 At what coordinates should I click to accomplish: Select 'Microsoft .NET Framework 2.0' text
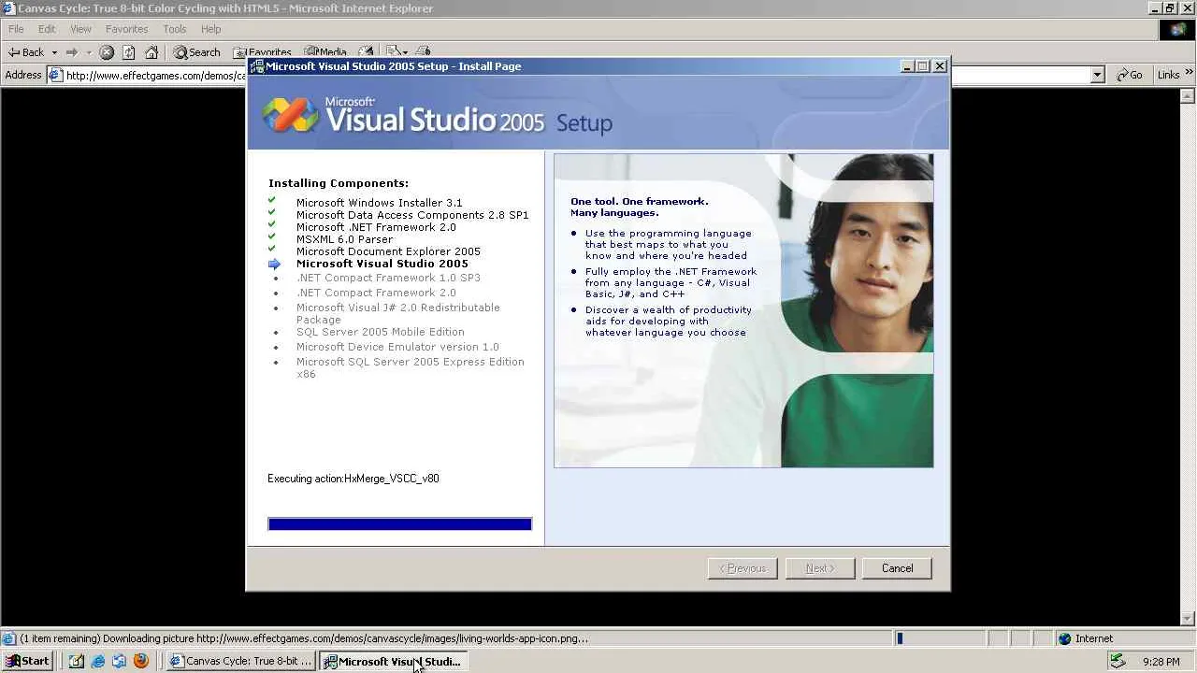point(376,227)
